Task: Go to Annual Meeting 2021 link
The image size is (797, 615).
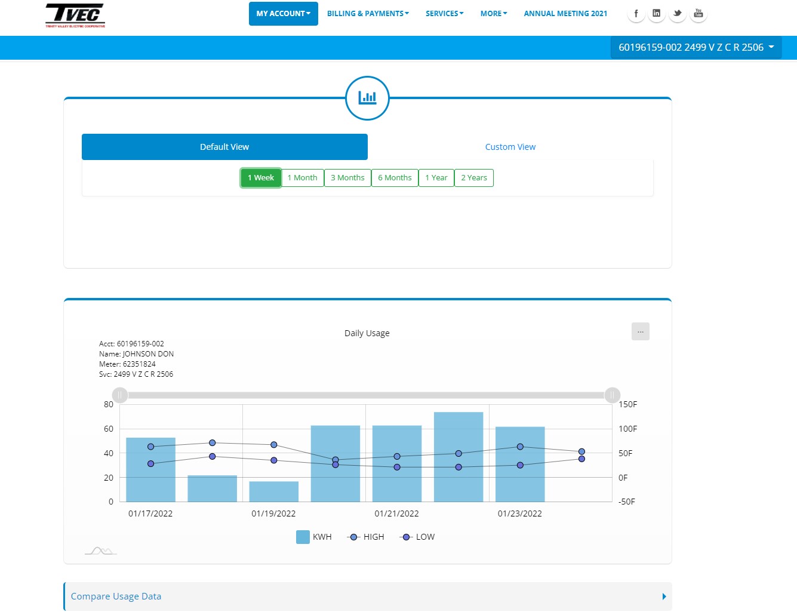Action: pyautogui.click(x=565, y=14)
